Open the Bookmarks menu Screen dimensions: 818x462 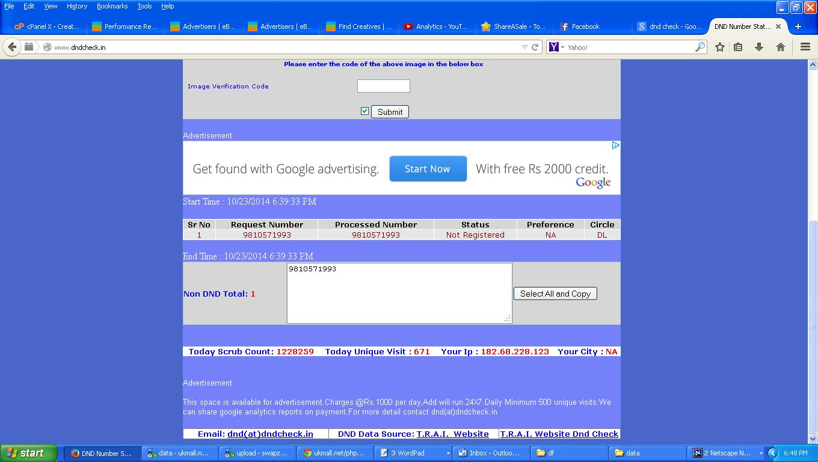pyautogui.click(x=112, y=6)
